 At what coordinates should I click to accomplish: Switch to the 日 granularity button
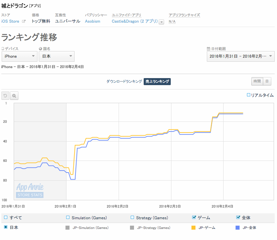coord(267,81)
